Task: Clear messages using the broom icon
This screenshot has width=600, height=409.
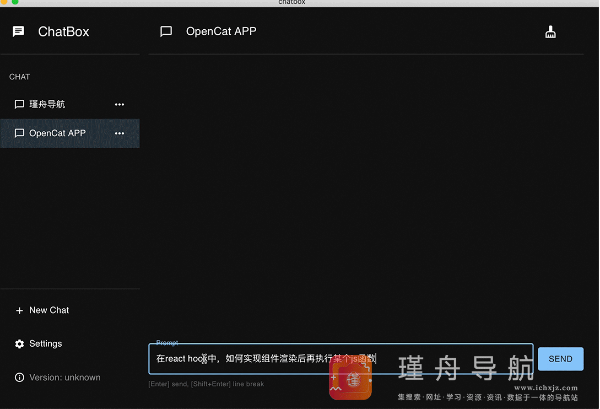Action: point(550,31)
